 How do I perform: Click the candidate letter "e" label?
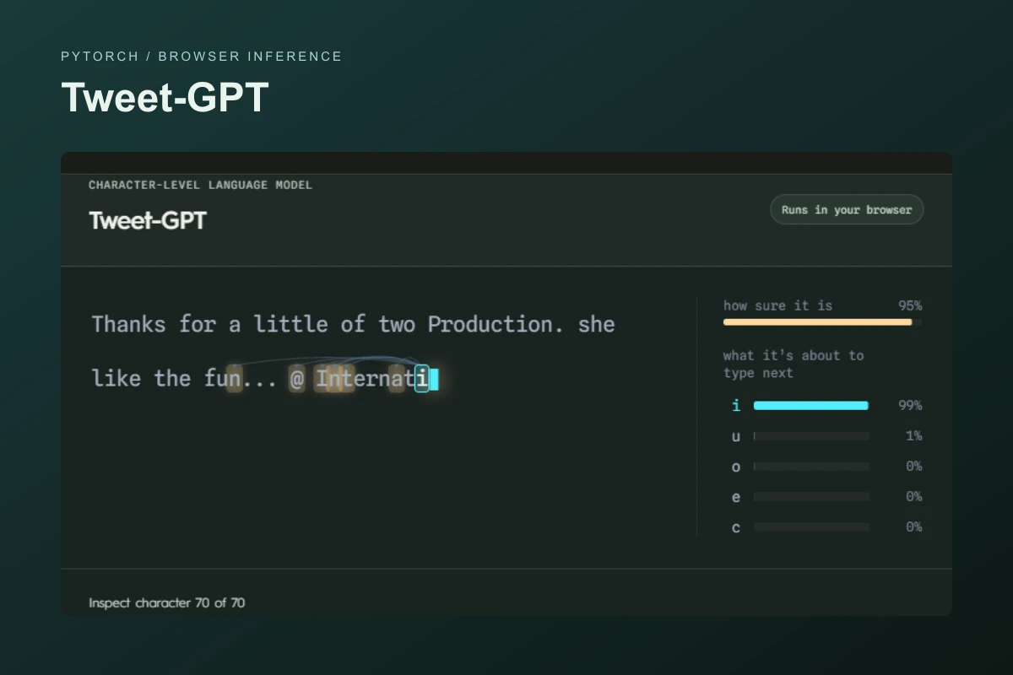[x=736, y=497]
